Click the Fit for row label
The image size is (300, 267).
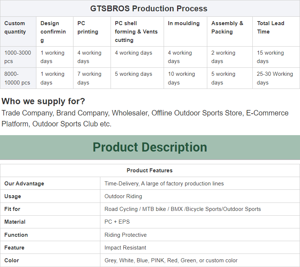point(12,209)
